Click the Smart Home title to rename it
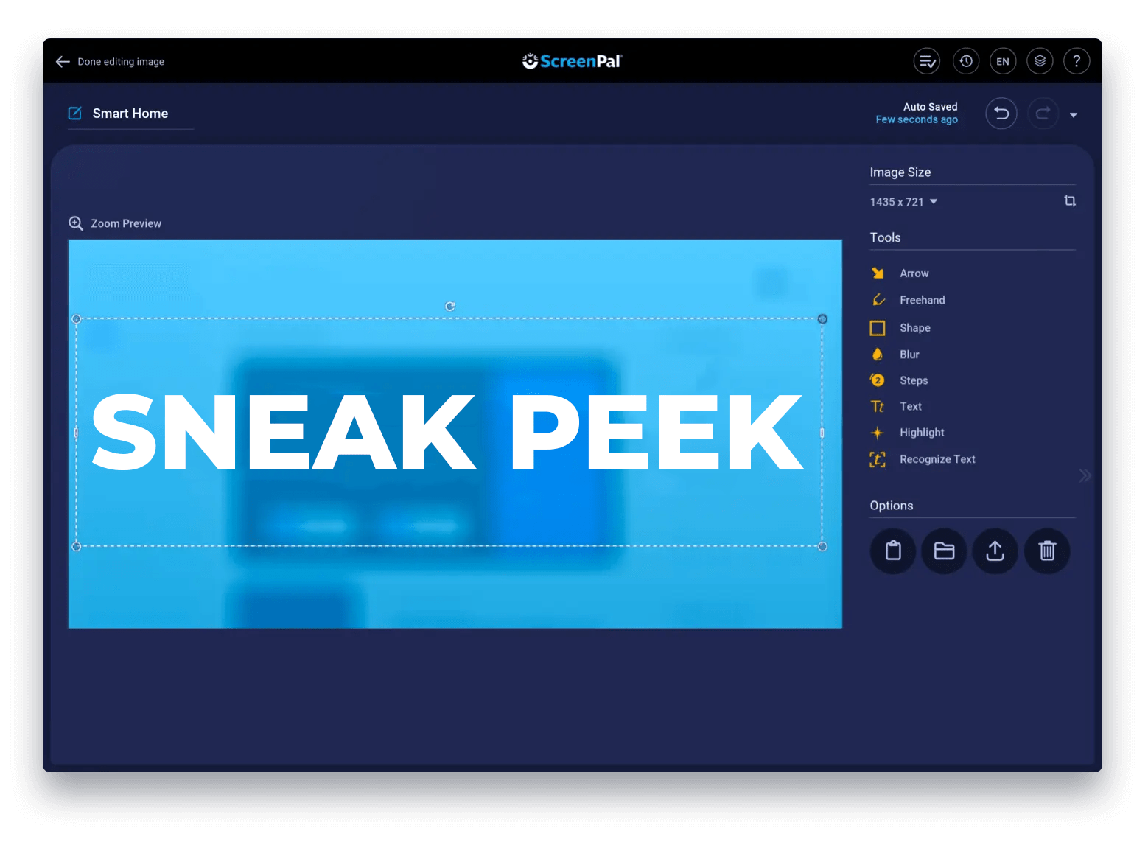The image size is (1148, 852). click(x=130, y=113)
